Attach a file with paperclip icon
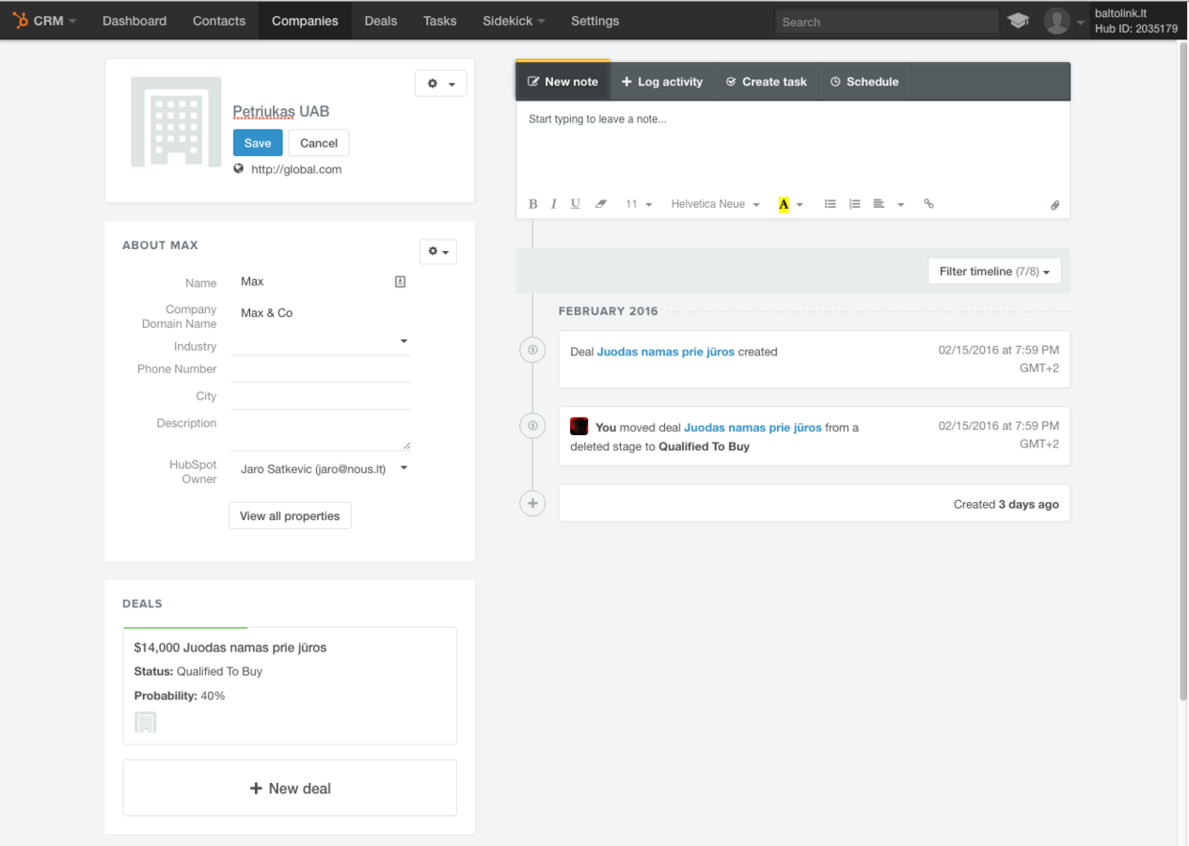The image size is (1189, 846). [x=1055, y=205]
